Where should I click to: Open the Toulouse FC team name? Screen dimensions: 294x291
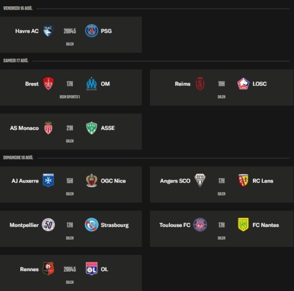(175, 225)
